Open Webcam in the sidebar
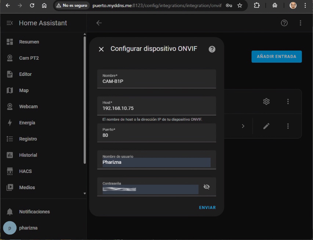Viewport: 313px width, 240px height. pyautogui.click(x=42, y=107)
